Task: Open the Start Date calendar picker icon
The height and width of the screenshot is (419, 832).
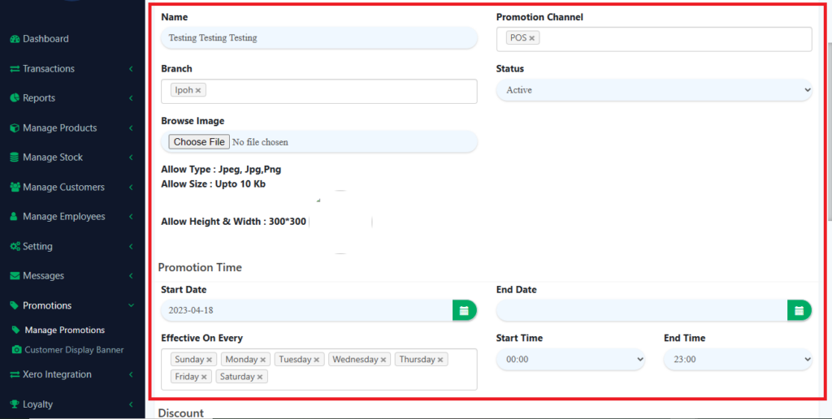Action: [x=464, y=310]
